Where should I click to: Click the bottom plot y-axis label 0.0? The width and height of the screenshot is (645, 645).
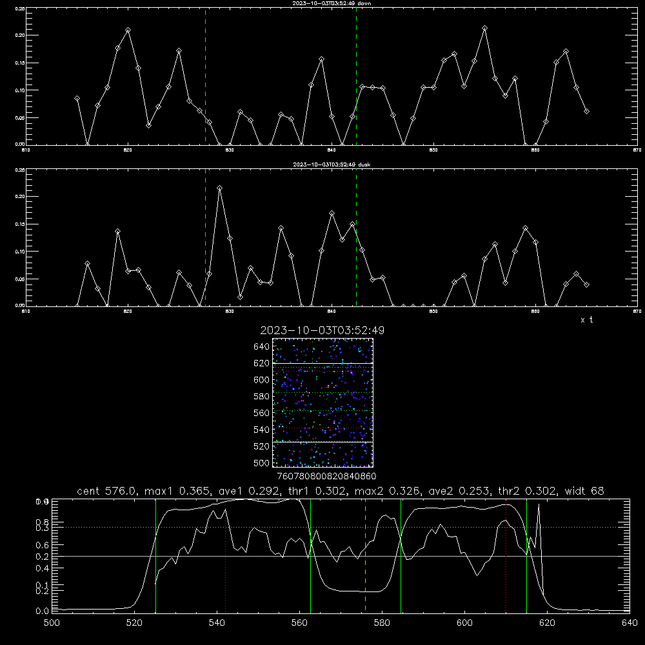42,611
